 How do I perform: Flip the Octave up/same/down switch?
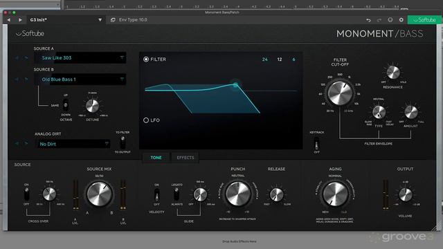click(66, 105)
